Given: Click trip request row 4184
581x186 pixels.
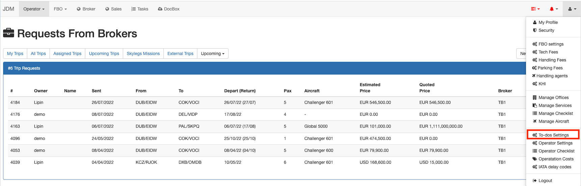Looking at the screenshot, I should pos(169,103).
